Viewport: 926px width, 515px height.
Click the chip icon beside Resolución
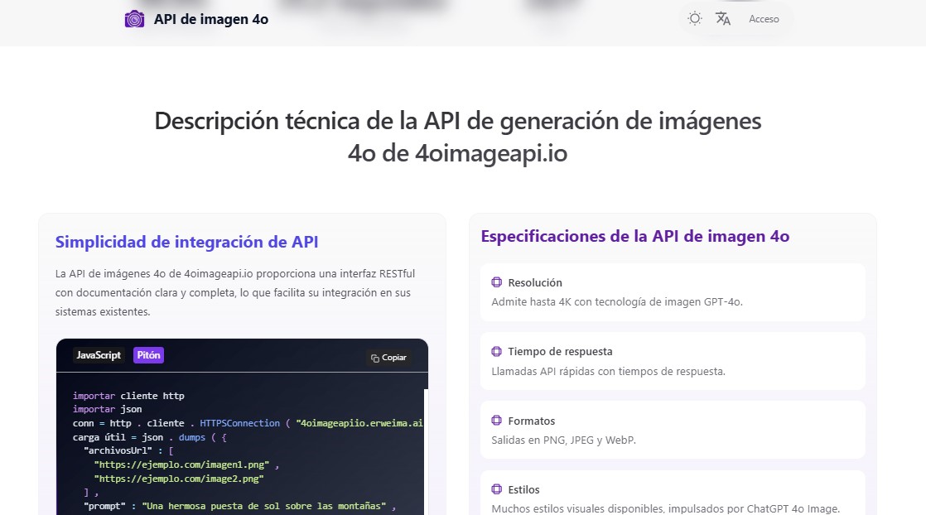[496, 282]
